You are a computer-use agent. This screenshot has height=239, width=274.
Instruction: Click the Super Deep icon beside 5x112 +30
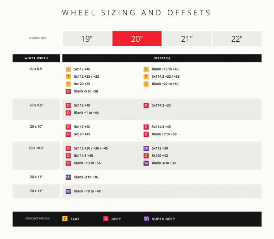[146, 149]
